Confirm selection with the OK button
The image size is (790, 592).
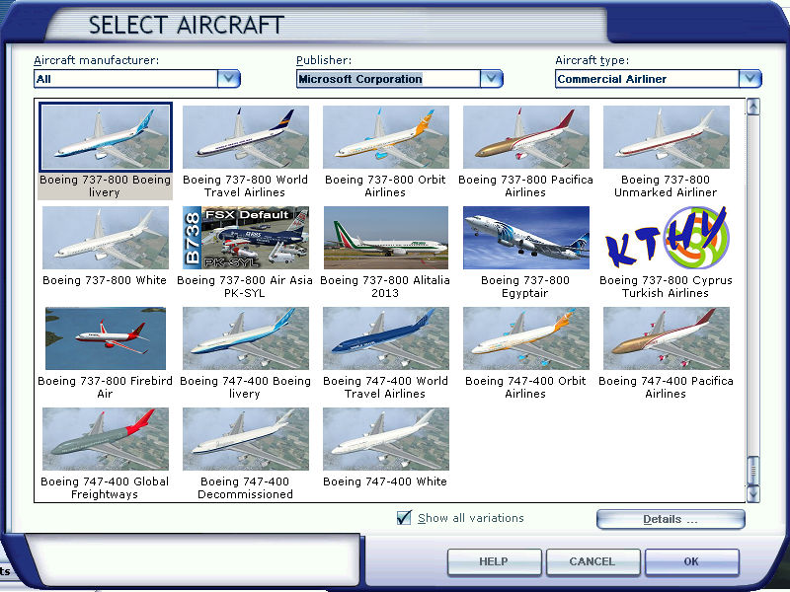coord(691,561)
